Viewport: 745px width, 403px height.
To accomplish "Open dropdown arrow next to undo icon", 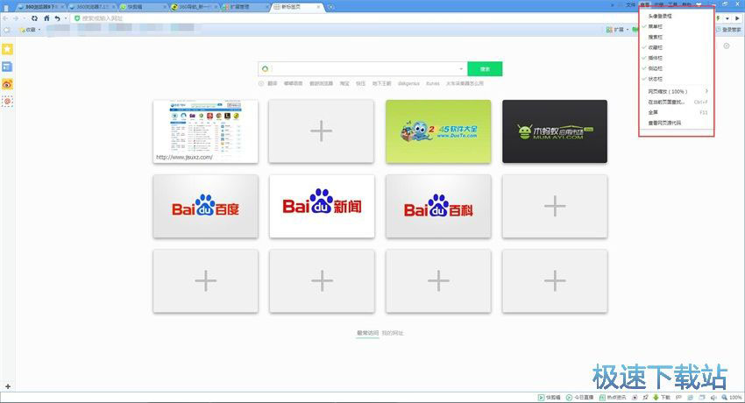I will tap(66, 18).
